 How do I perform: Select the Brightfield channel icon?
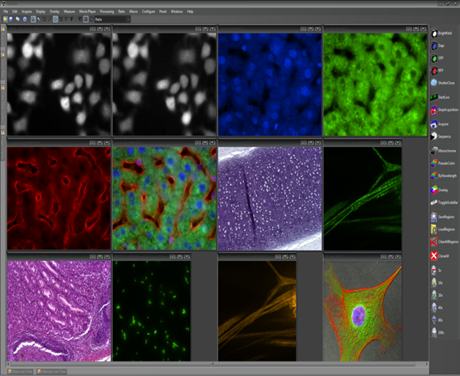coord(434,33)
